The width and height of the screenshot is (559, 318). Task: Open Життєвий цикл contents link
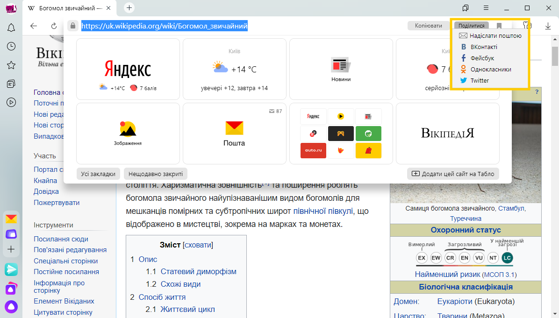click(x=187, y=310)
